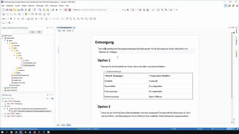Click the clear X button in Argon panel

click(39, 32)
